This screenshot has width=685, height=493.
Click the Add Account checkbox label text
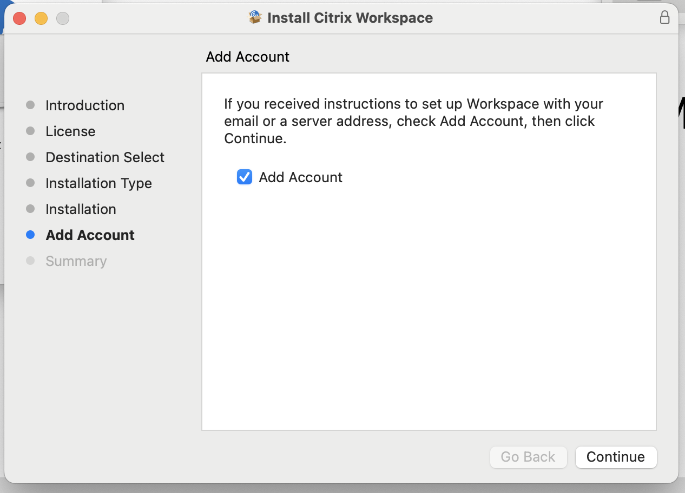pyautogui.click(x=301, y=177)
